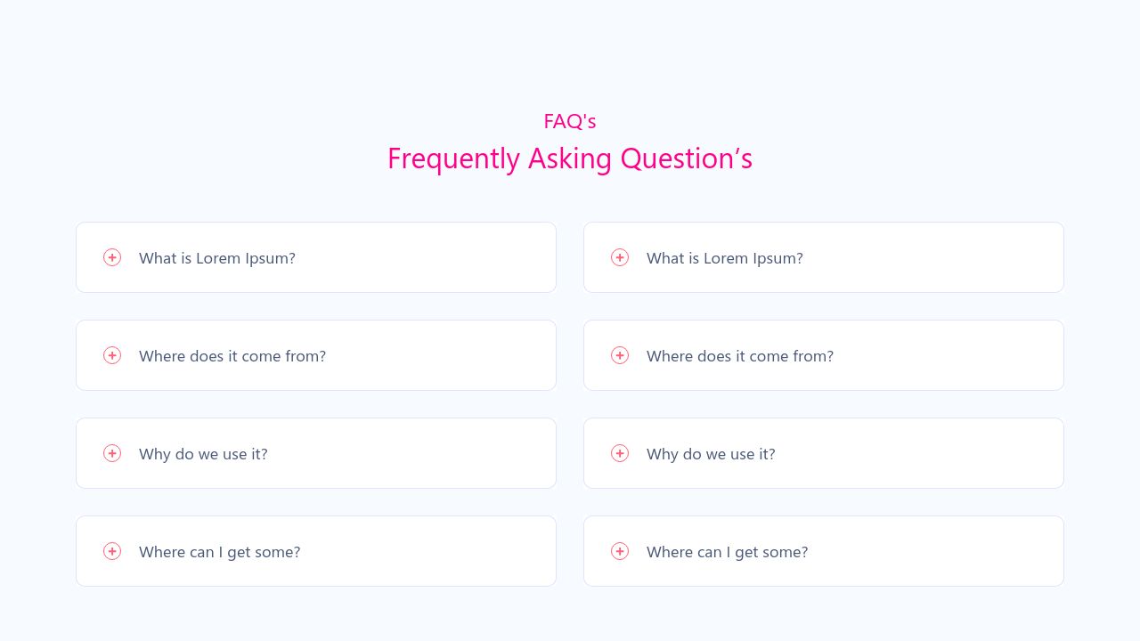Viewport: 1140px width, 641px height.
Task: Expand left 'Why do we use it?' accordion text
Action: click(203, 454)
